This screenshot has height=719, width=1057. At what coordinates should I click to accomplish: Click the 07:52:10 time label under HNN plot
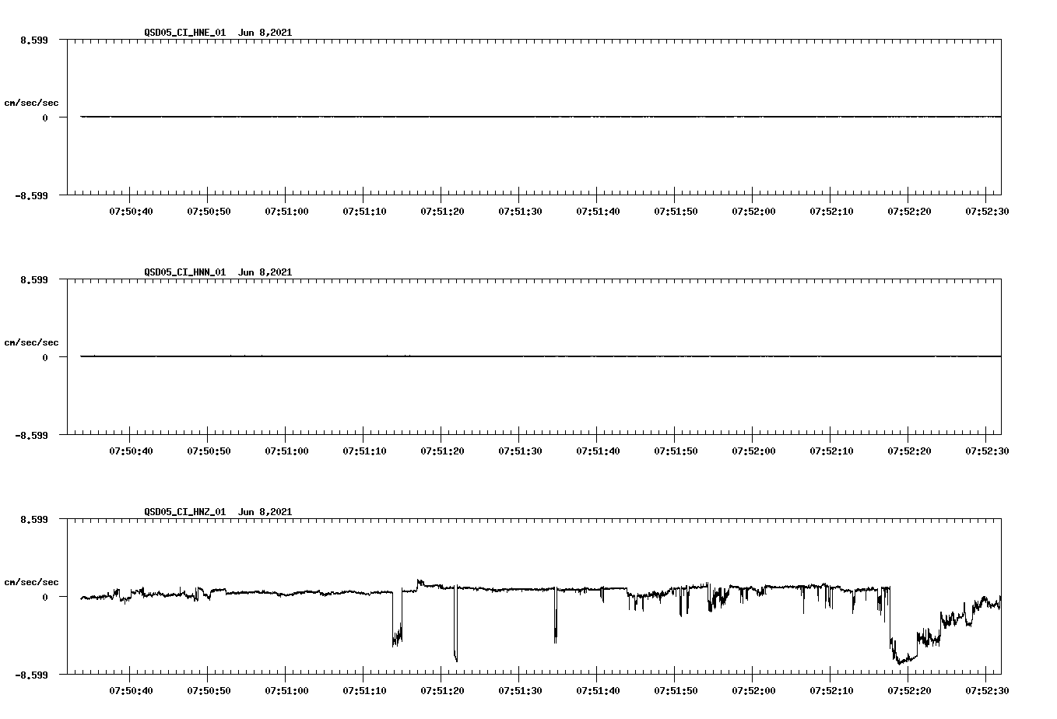[831, 451]
